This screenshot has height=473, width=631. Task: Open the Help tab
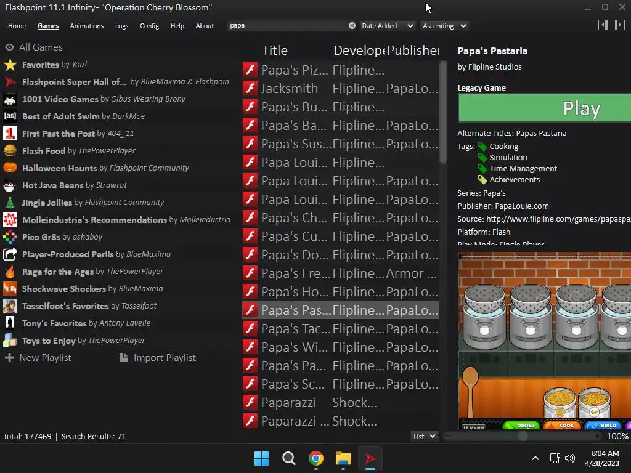point(177,26)
